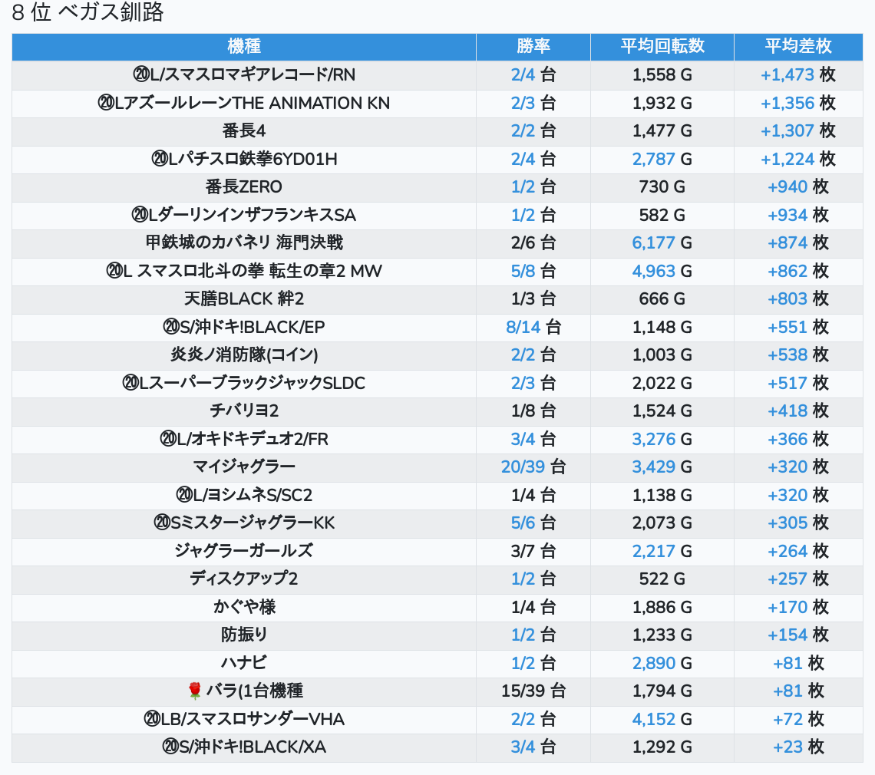Click the 平均回転数 column header
The height and width of the screenshot is (775, 875).
(662, 47)
